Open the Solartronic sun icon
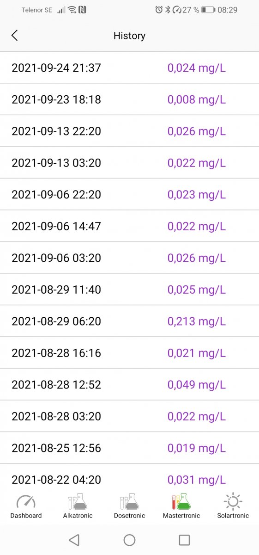 233,501
